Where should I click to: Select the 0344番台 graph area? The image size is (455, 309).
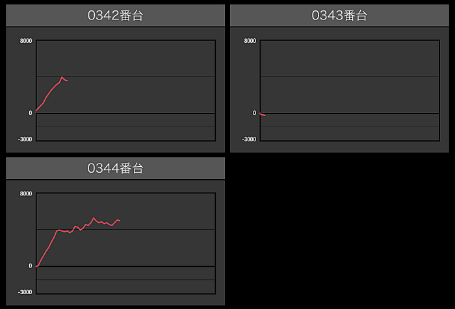click(x=125, y=243)
